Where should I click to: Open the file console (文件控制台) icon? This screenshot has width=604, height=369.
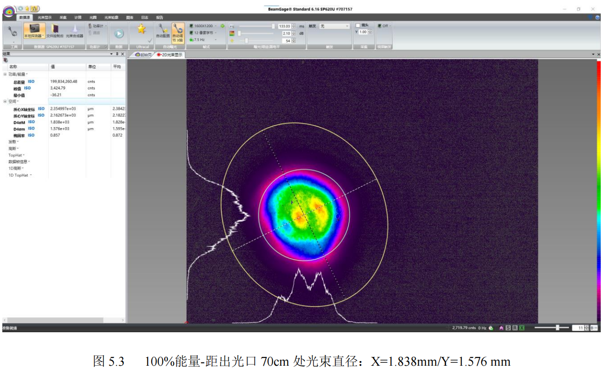pos(55,31)
